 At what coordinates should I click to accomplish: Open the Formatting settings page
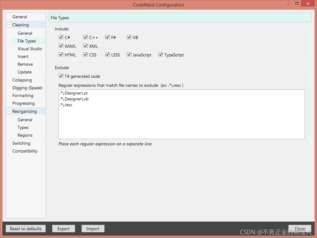(x=23, y=95)
